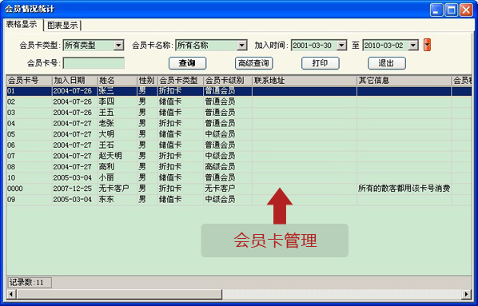Focus the 会员卡号 input field

pos(94,63)
